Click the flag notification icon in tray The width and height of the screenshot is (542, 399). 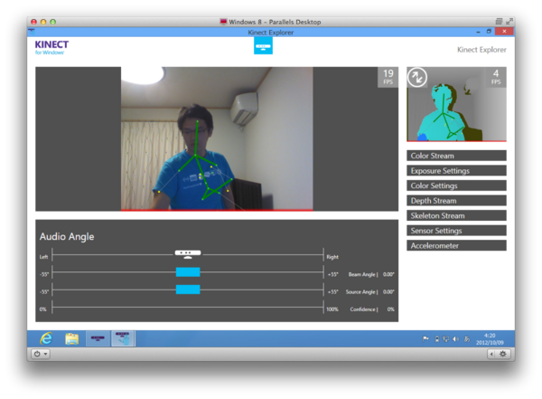[425, 338]
